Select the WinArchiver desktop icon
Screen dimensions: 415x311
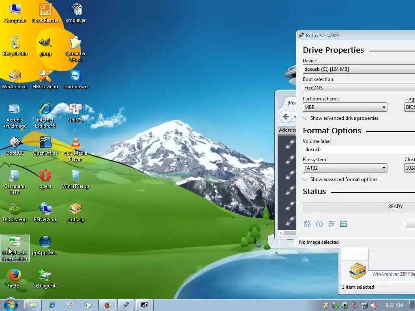[15, 79]
